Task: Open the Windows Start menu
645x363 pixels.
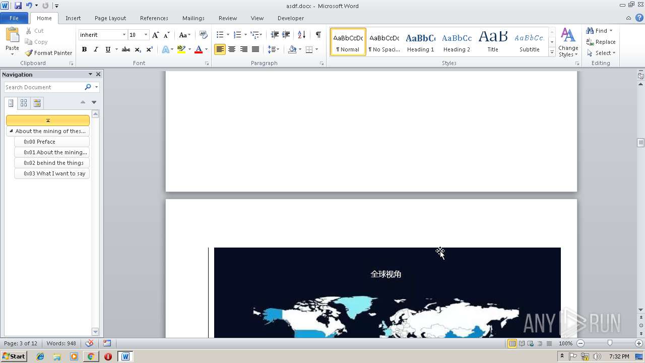Action: tap(14, 356)
